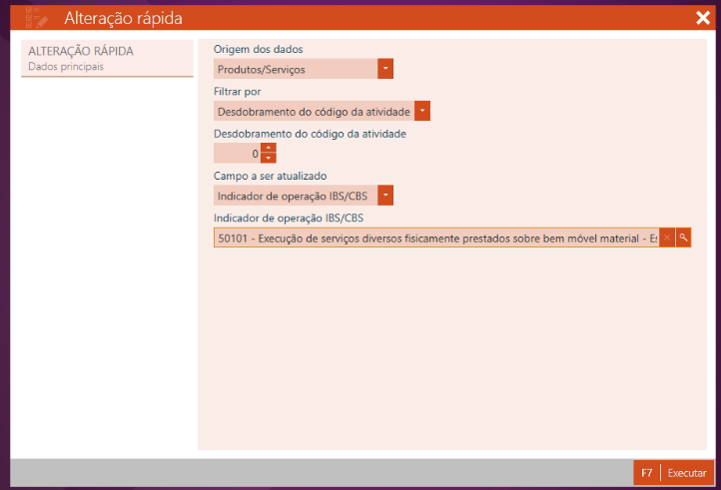Image resolution: width=721 pixels, height=490 pixels.
Task: Select the Produtos/Serviços combo box field
Action: coord(296,69)
